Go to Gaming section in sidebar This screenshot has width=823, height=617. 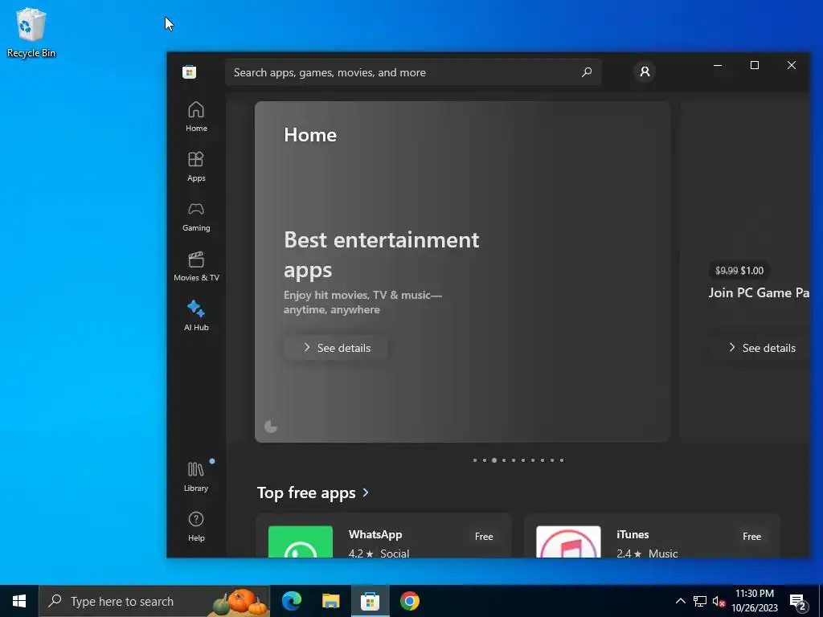coord(196,216)
